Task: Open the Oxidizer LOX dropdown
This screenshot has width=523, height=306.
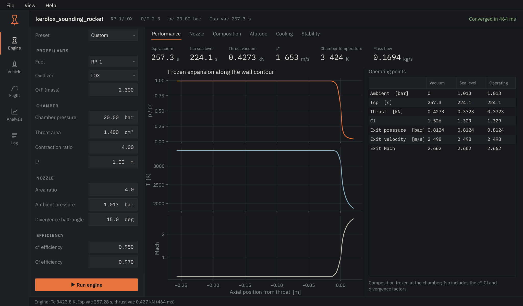Action: pyautogui.click(x=113, y=75)
